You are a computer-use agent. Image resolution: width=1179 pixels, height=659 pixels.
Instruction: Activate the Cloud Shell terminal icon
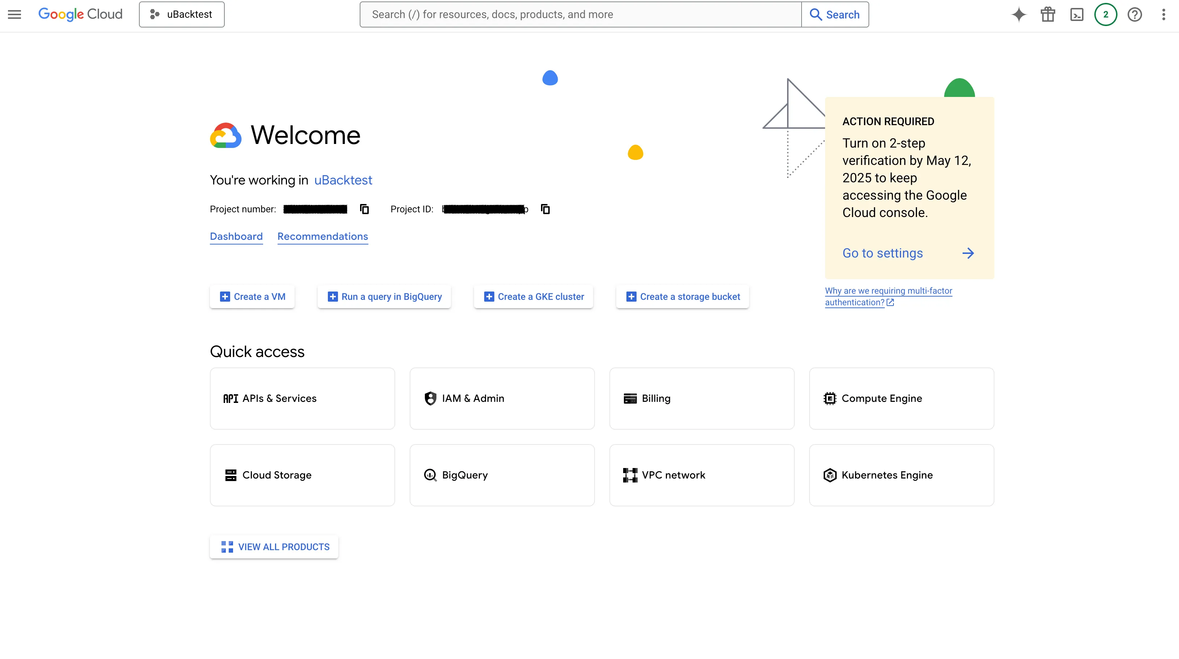click(1077, 14)
